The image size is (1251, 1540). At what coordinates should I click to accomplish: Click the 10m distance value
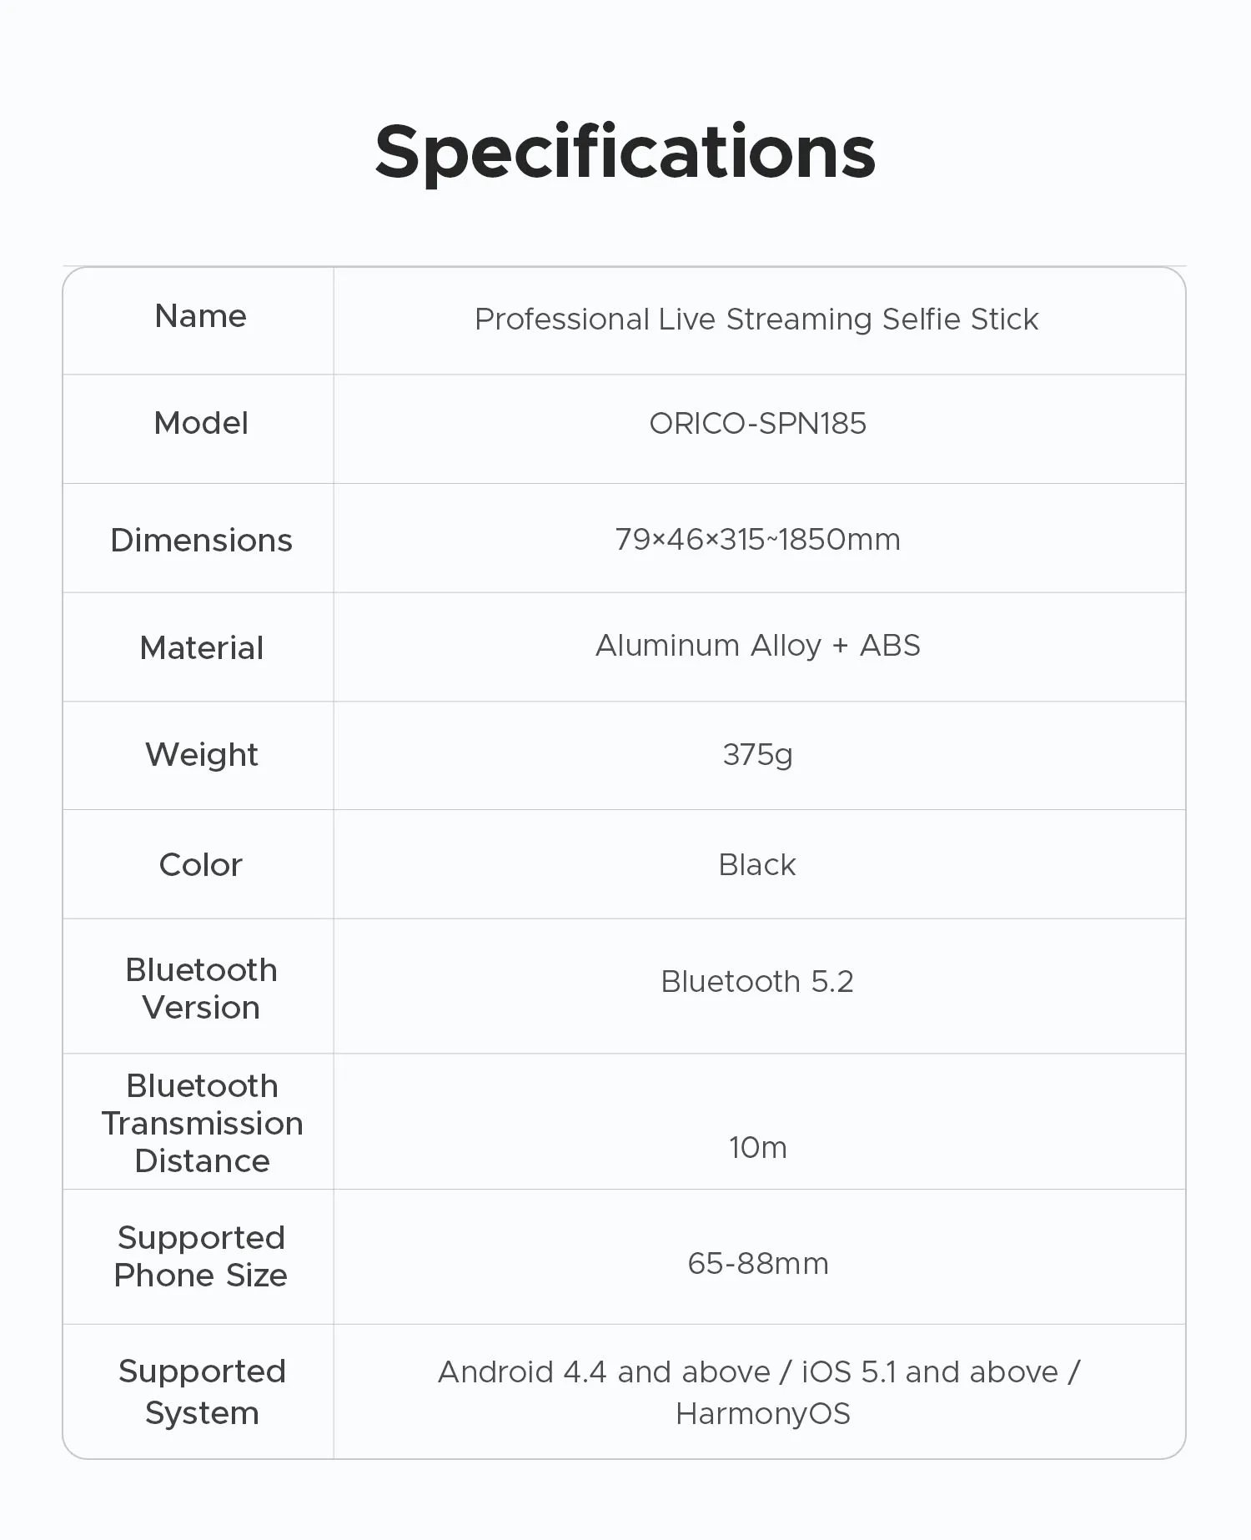click(x=757, y=1148)
